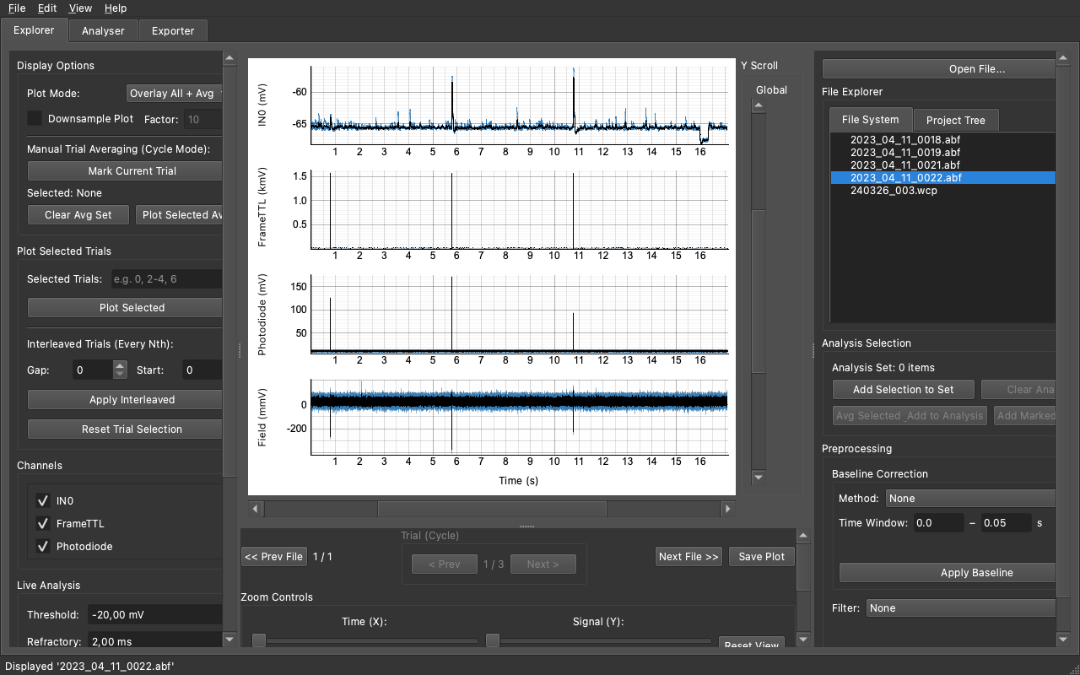The height and width of the screenshot is (675, 1080).
Task: Click the left panel scroll-down arrow
Action: (x=229, y=640)
